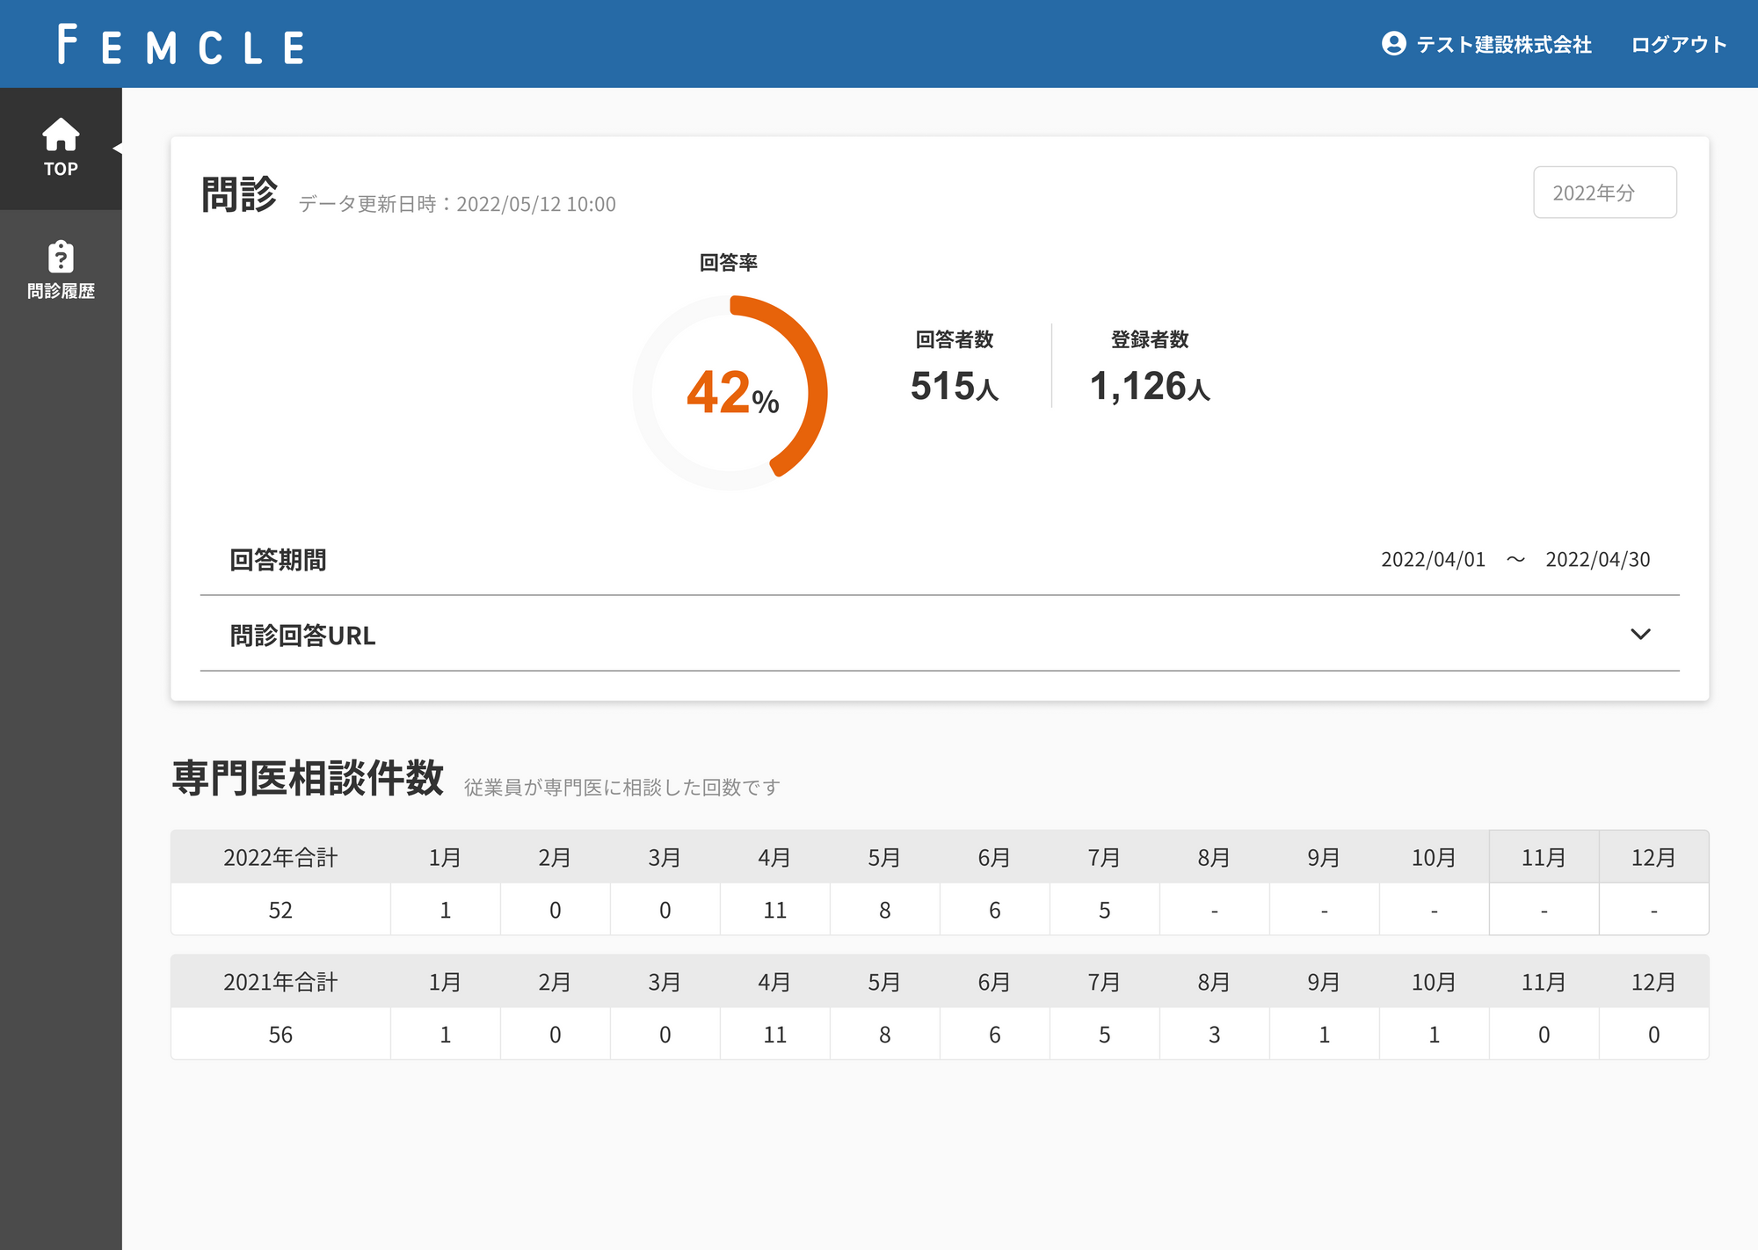Select the 問診履歴 sidebar menu text

pos(61,291)
